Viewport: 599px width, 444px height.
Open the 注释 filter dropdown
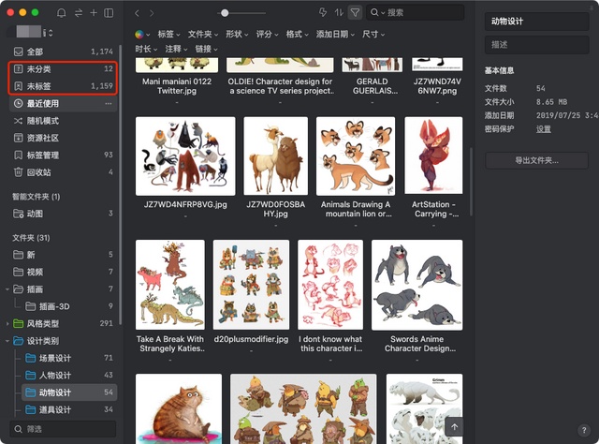coord(176,49)
